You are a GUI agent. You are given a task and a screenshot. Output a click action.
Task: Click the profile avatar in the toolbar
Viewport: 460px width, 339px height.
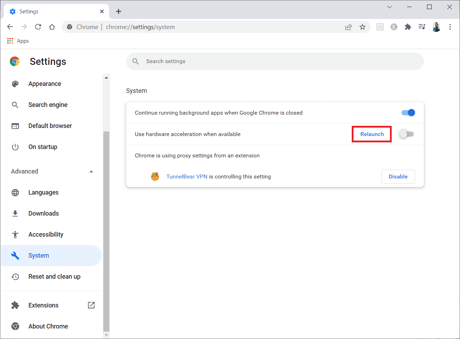point(436,27)
